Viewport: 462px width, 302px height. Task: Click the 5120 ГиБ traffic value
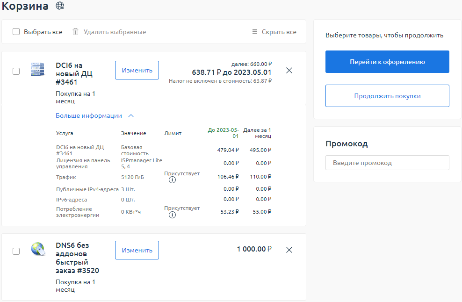point(132,177)
